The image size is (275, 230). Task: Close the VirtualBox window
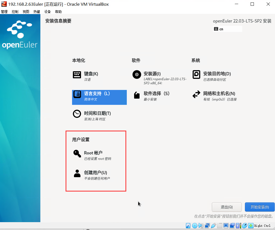268,4
